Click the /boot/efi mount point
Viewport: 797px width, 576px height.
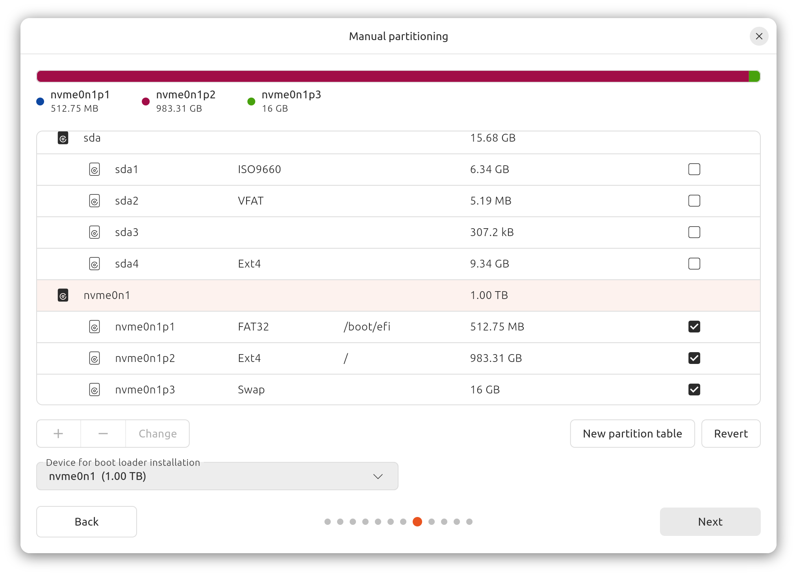[367, 327]
